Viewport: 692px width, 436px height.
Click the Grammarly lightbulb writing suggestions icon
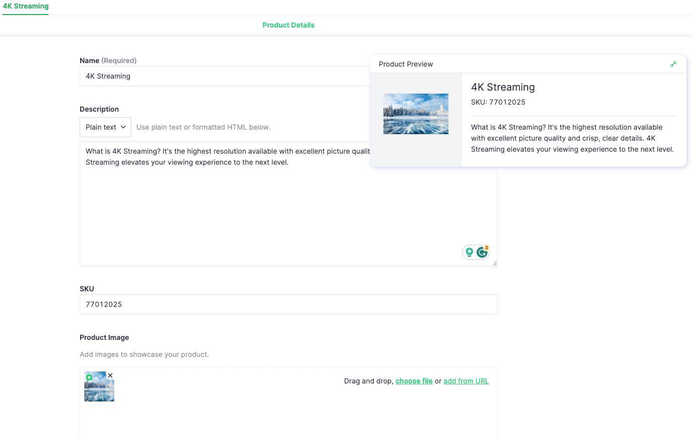pyautogui.click(x=469, y=252)
